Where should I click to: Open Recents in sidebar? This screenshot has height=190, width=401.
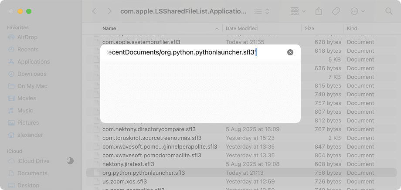[28, 50]
